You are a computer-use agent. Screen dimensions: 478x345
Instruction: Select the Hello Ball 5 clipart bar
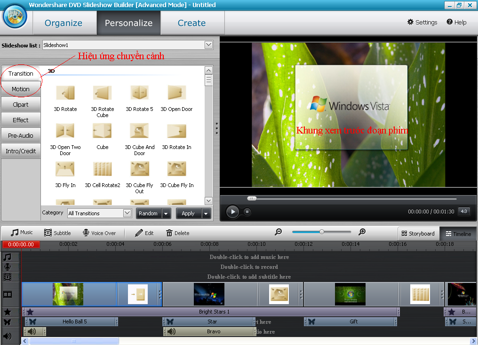[72, 321]
